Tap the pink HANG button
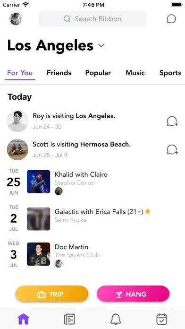Image resolution: width=185 pixels, height=329 pixels. (133, 294)
